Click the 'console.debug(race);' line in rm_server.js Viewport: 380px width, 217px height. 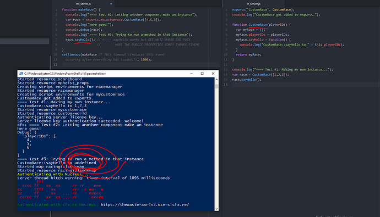(84, 30)
